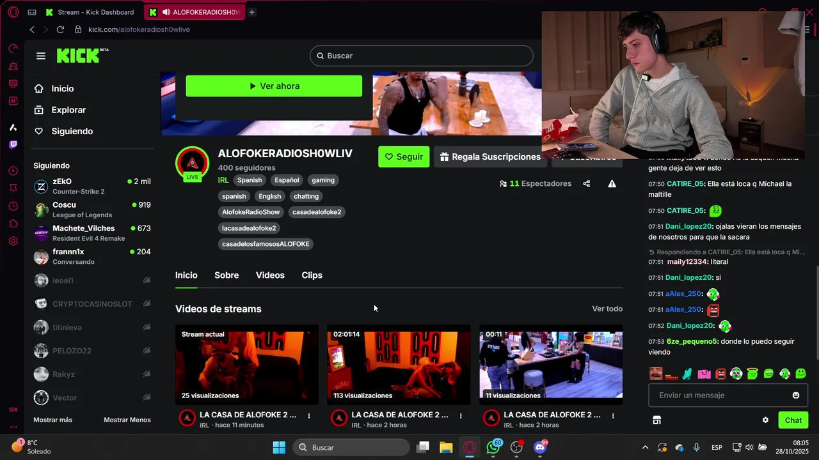Select the praying hands emote
This screenshot has height=460, width=819.
[x=687, y=374]
